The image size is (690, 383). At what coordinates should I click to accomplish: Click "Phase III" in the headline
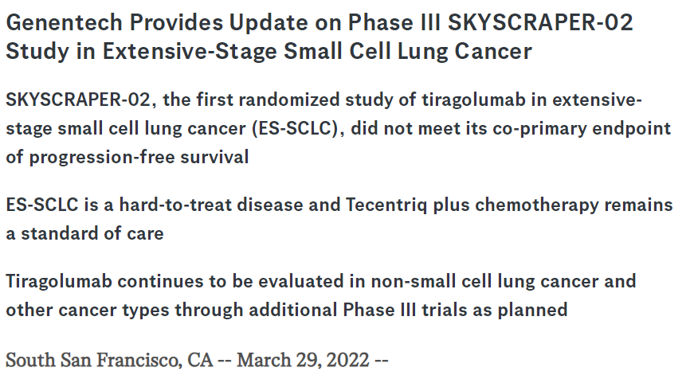(x=394, y=22)
